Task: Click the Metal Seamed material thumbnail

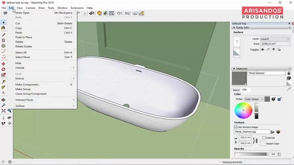Action: pyautogui.click(x=239, y=78)
